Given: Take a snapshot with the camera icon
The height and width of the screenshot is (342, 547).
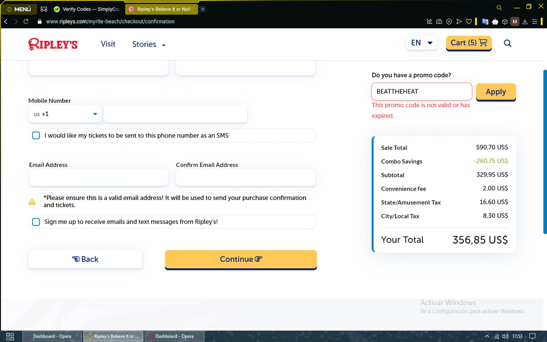Looking at the screenshot, I should point(439,22).
